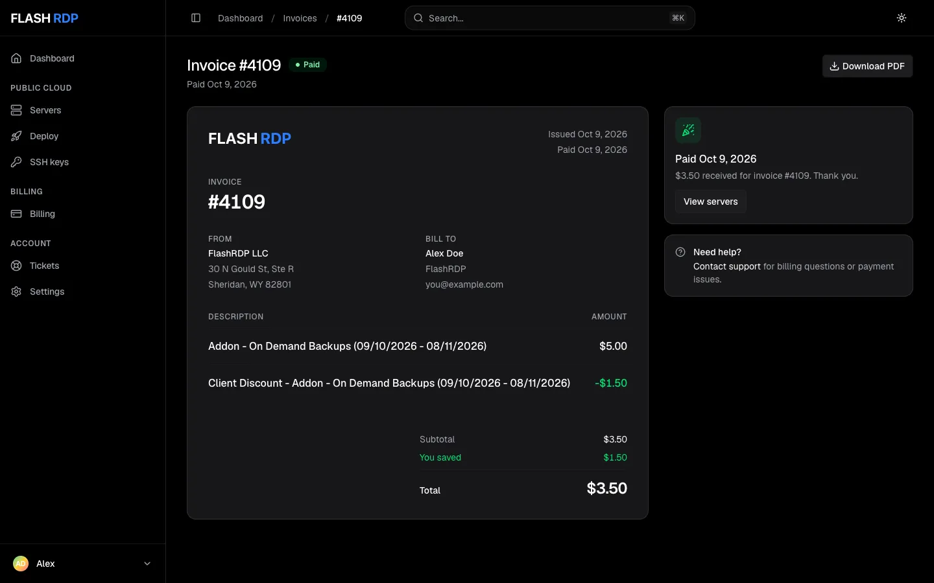Open Billing in the sidebar
The width and height of the screenshot is (934, 583).
click(x=83, y=214)
